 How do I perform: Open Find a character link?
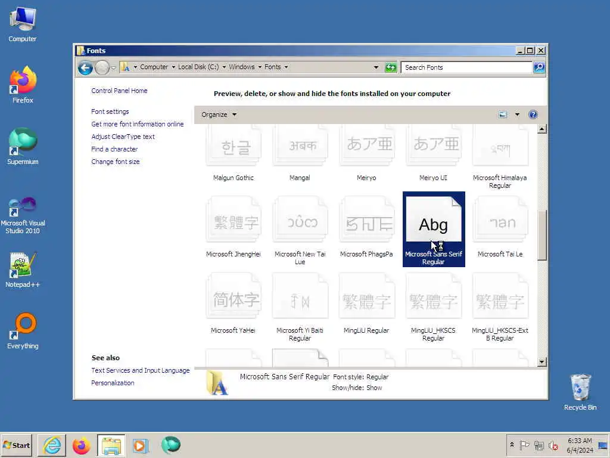coord(114,148)
